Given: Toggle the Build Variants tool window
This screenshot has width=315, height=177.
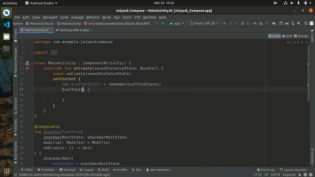Looking at the screenshot, I should point(16,152).
